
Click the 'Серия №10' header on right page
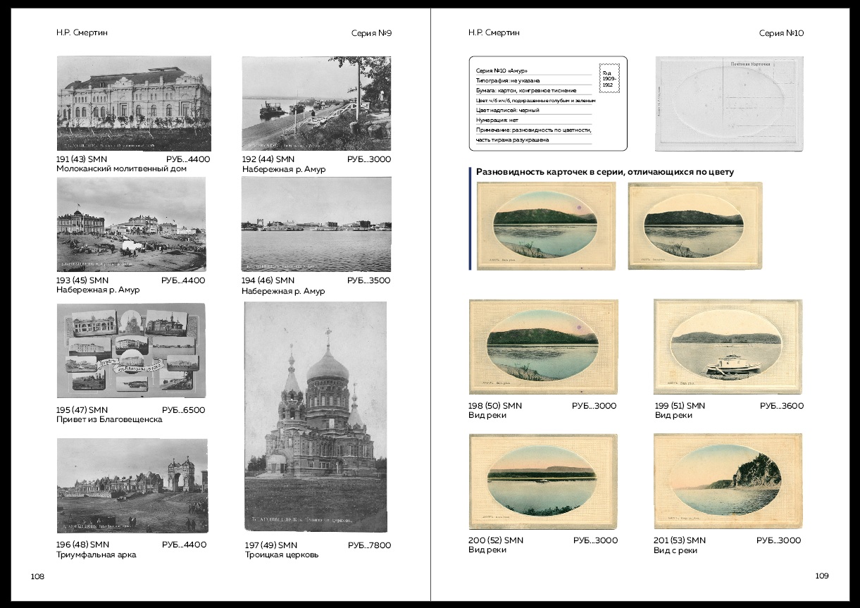[x=781, y=33]
